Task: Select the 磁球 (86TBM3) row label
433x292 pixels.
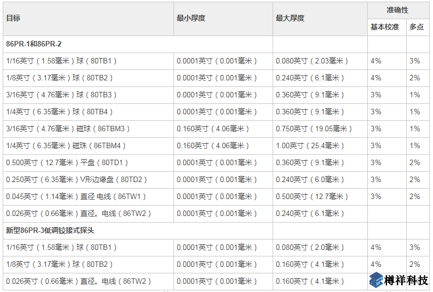Action: pos(68,129)
